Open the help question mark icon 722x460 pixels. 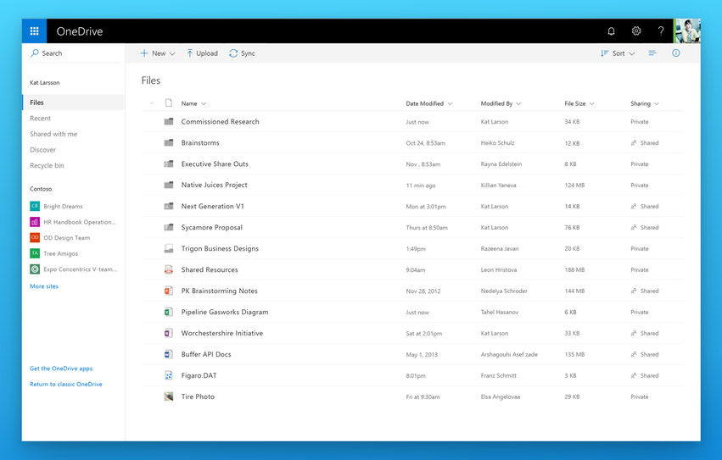coord(661,30)
